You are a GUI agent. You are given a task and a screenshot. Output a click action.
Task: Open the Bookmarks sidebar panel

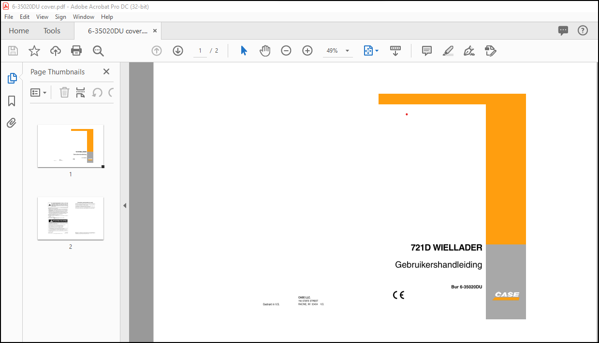(x=12, y=101)
